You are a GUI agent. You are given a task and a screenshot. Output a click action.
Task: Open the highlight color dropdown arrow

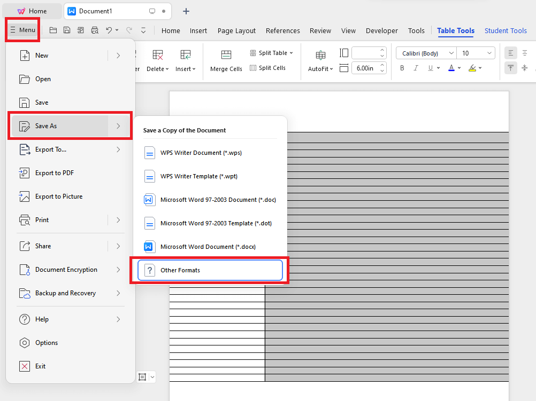(x=480, y=68)
